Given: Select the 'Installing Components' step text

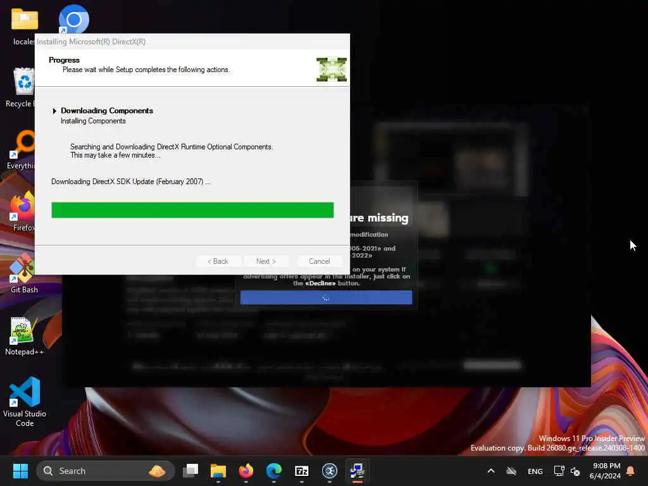Looking at the screenshot, I should pyautogui.click(x=93, y=121).
